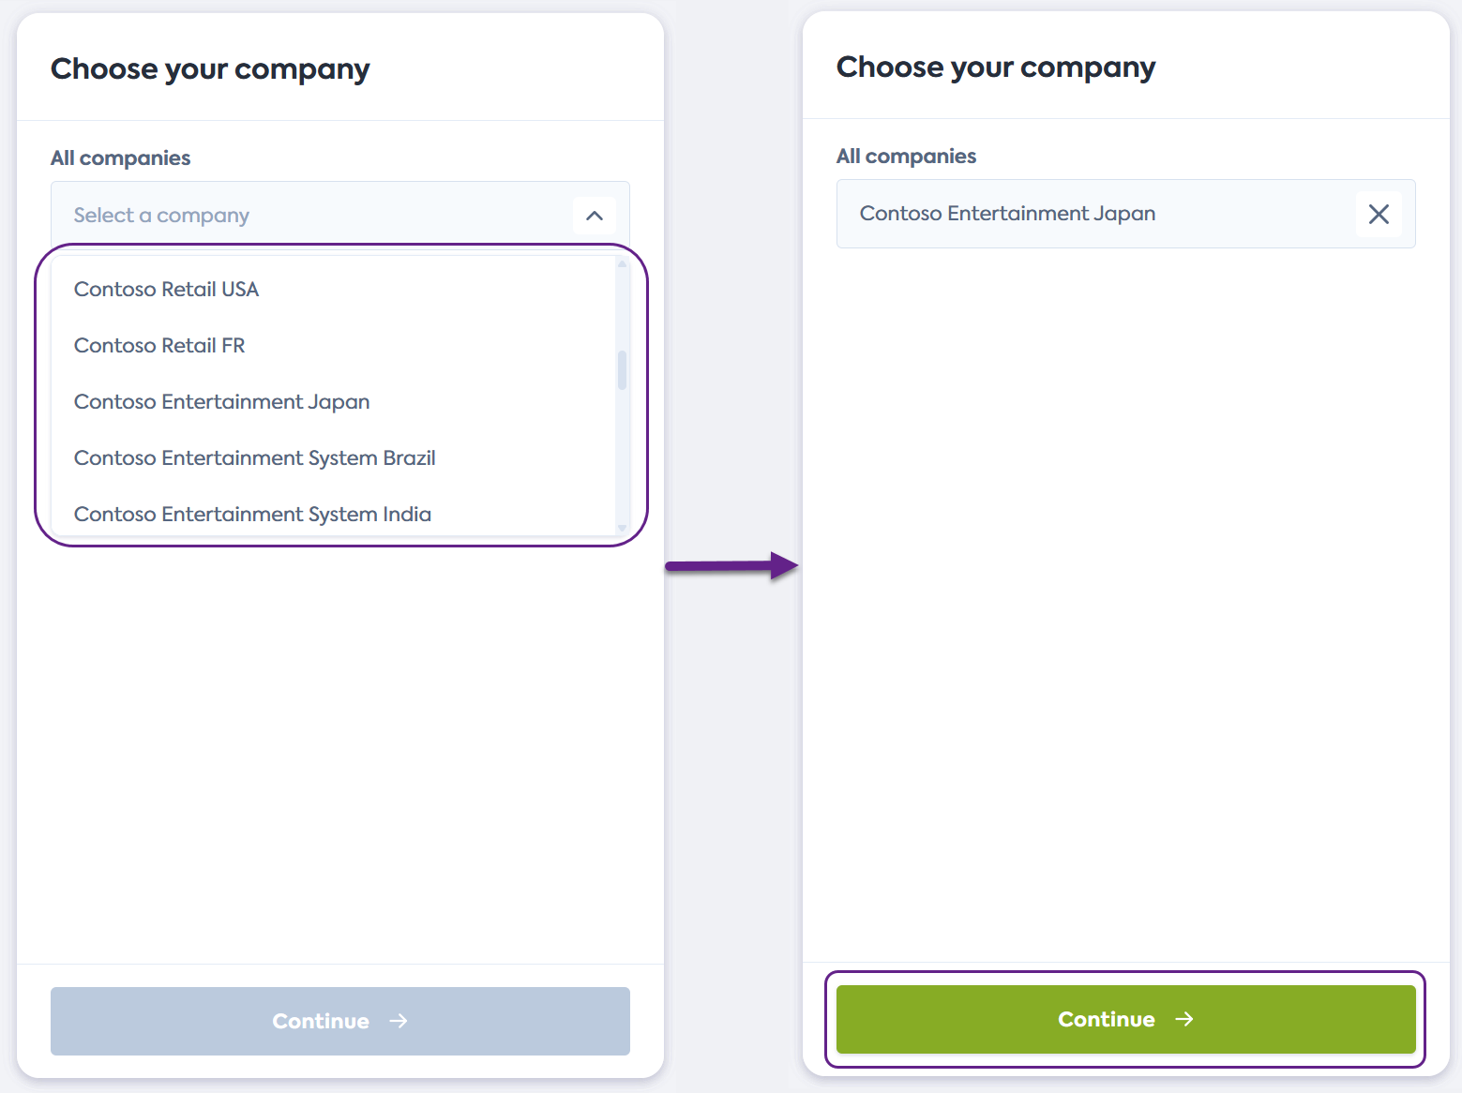The width and height of the screenshot is (1462, 1093).
Task: Focus the 'Select a company' input field
Action: 309,216
